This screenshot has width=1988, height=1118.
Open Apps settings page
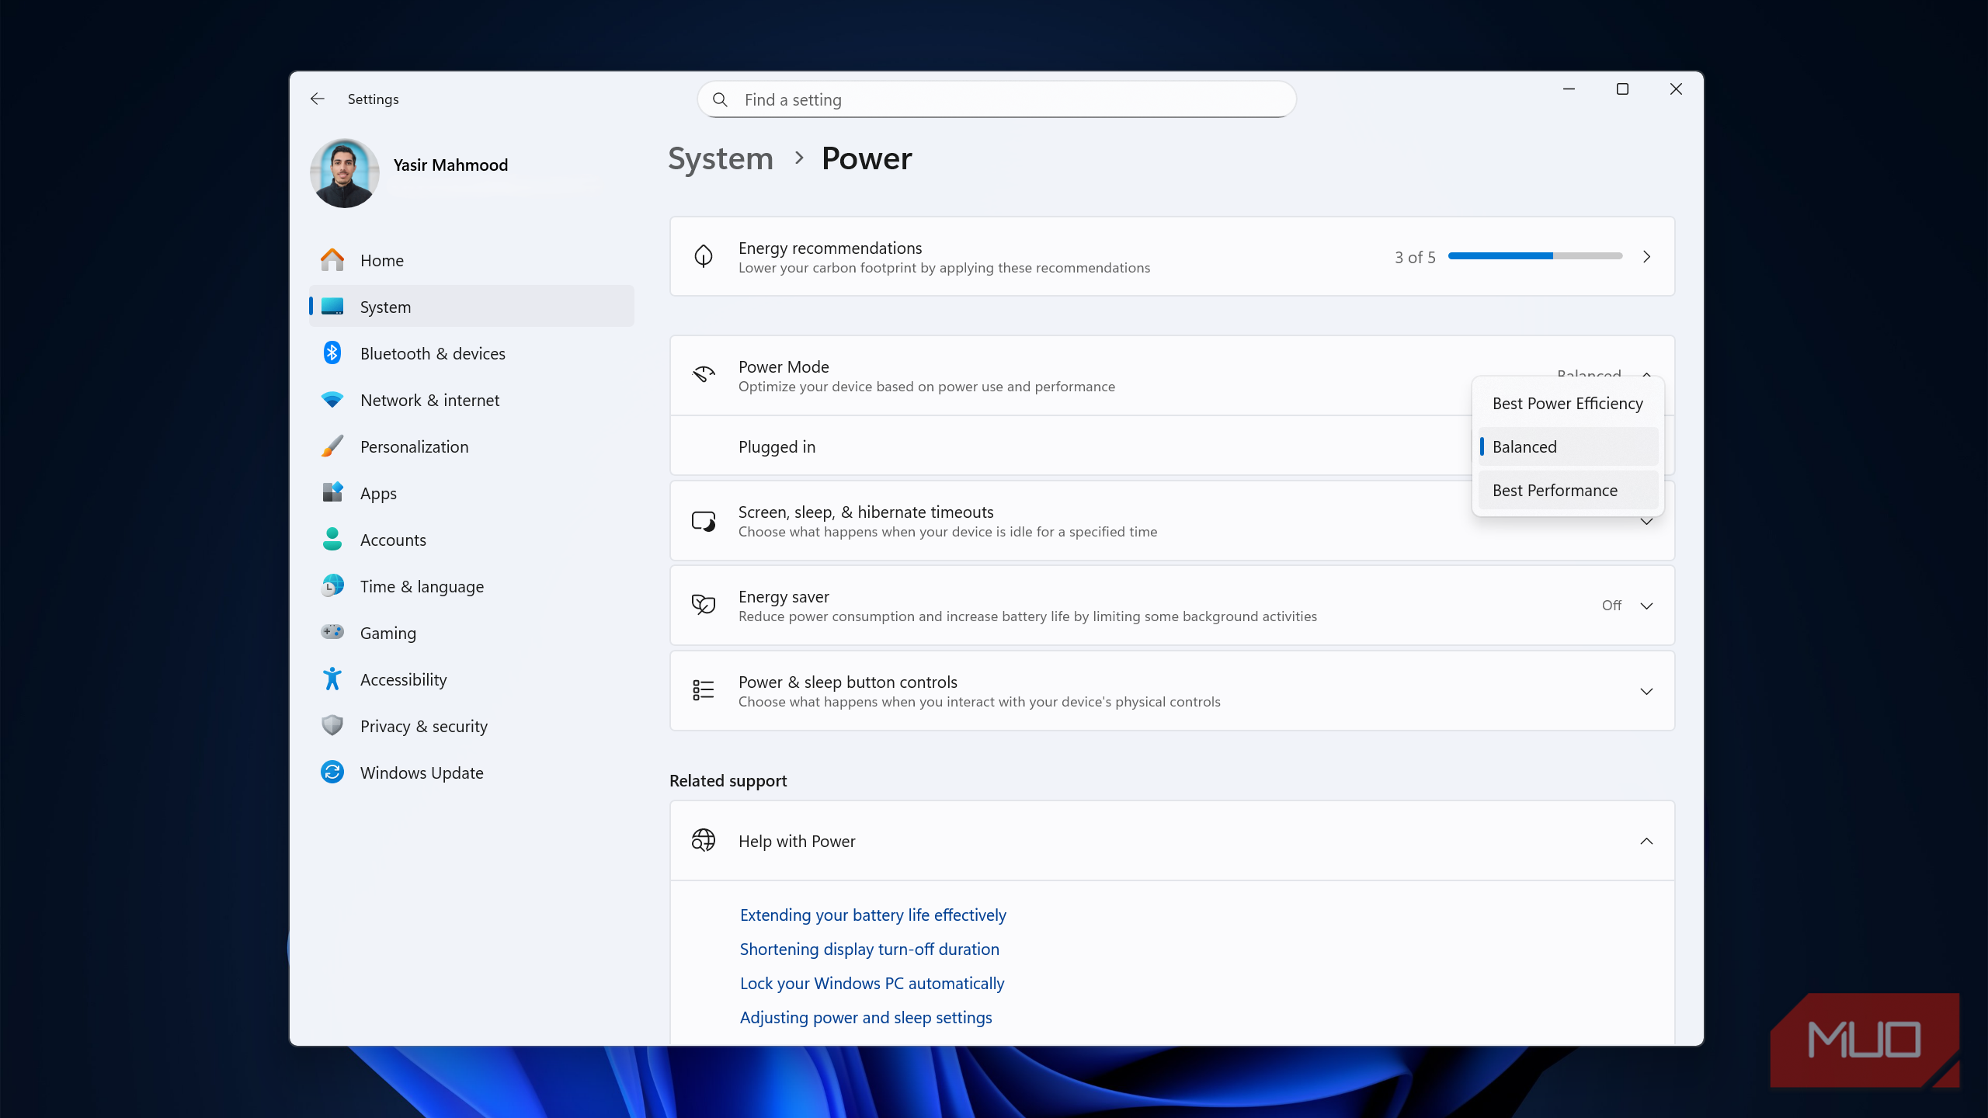coord(472,493)
